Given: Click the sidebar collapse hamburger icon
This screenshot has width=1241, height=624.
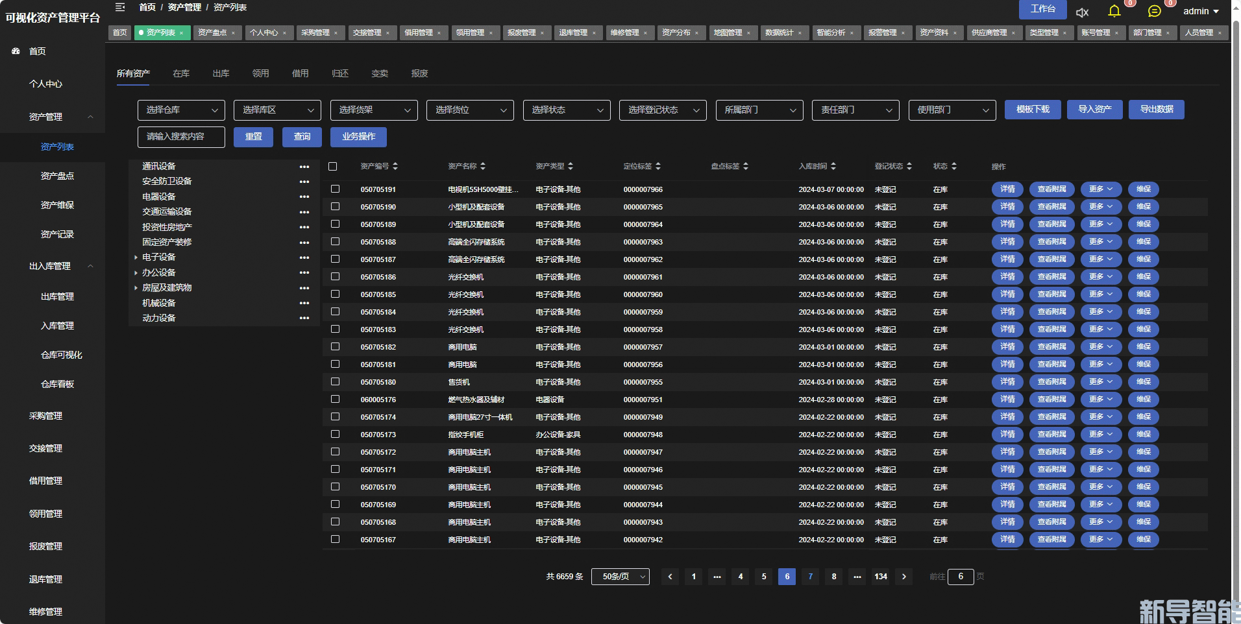Looking at the screenshot, I should pyautogui.click(x=120, y=7).
